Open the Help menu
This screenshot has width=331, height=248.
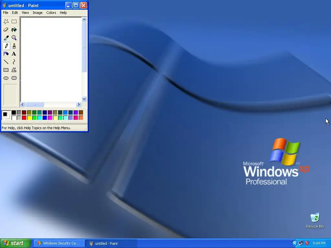pyautogui.click(x=63, y=13)
